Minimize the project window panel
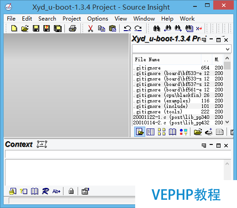 point(211,39)
